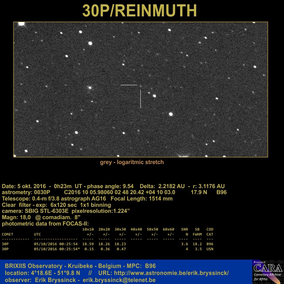This screenshot has height=284, width=284.
Task: Click the 20x20 column header
Action: click(104, 229)
